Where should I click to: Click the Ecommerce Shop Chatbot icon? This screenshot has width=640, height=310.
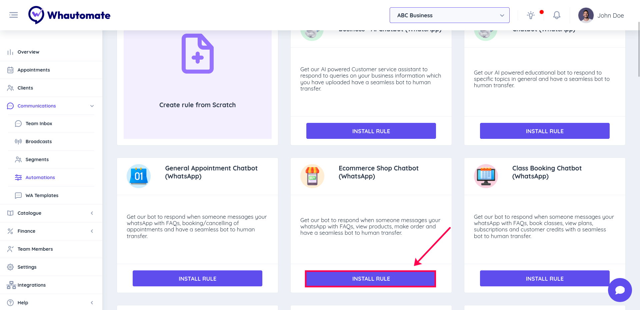[312, 176]
